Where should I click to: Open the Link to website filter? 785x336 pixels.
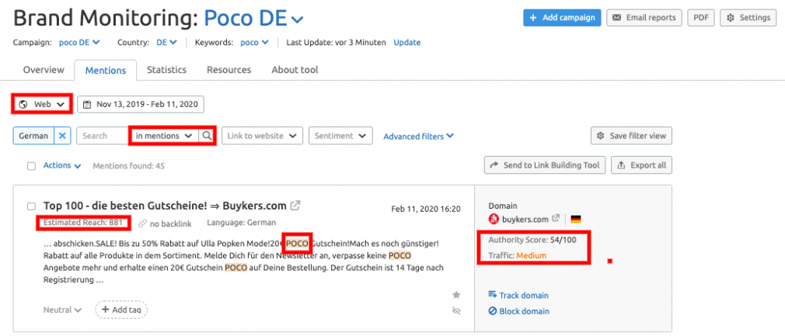[262, 136]
